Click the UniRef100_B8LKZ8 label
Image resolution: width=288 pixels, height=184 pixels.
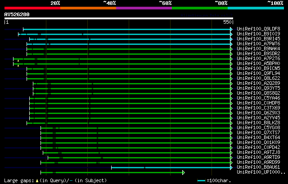(258, 123)
